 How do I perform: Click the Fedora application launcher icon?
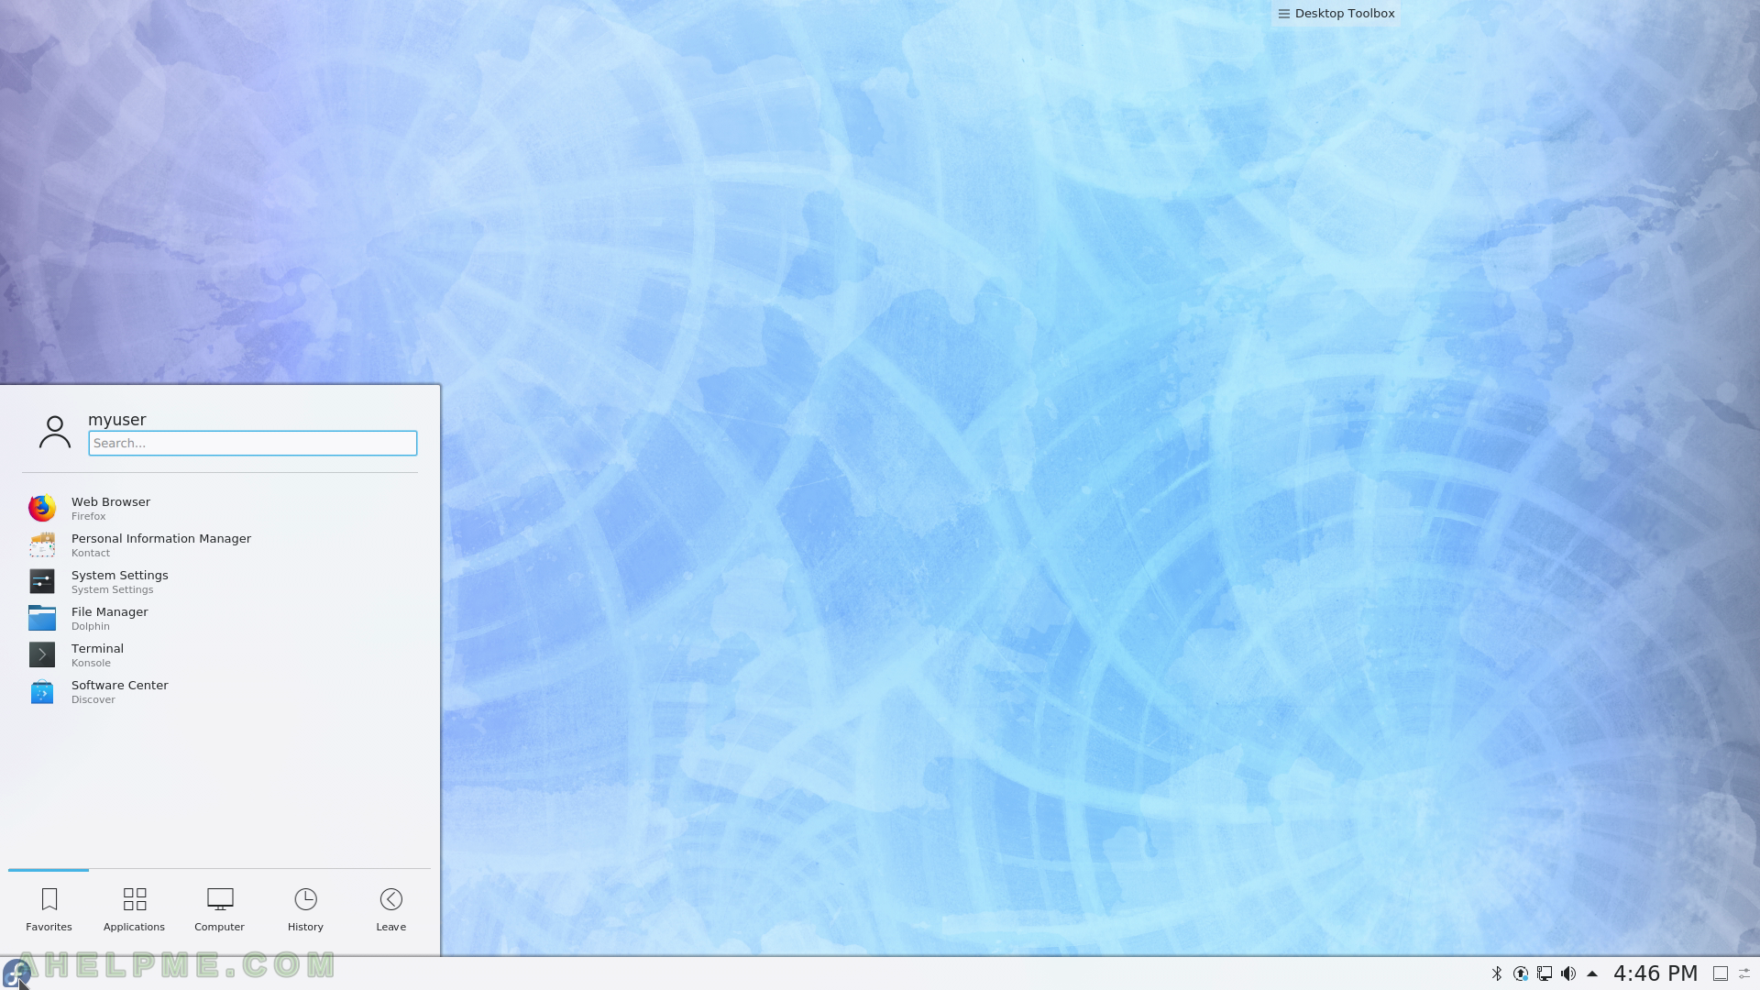[x=16, y=973]
